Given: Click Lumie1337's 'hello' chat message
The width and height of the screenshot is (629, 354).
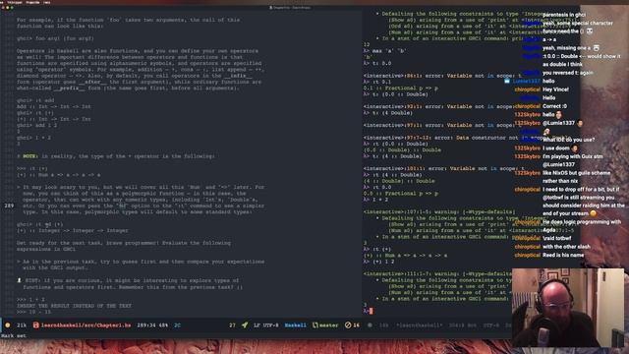Looking at the screenshot, I should coord(548,81).
